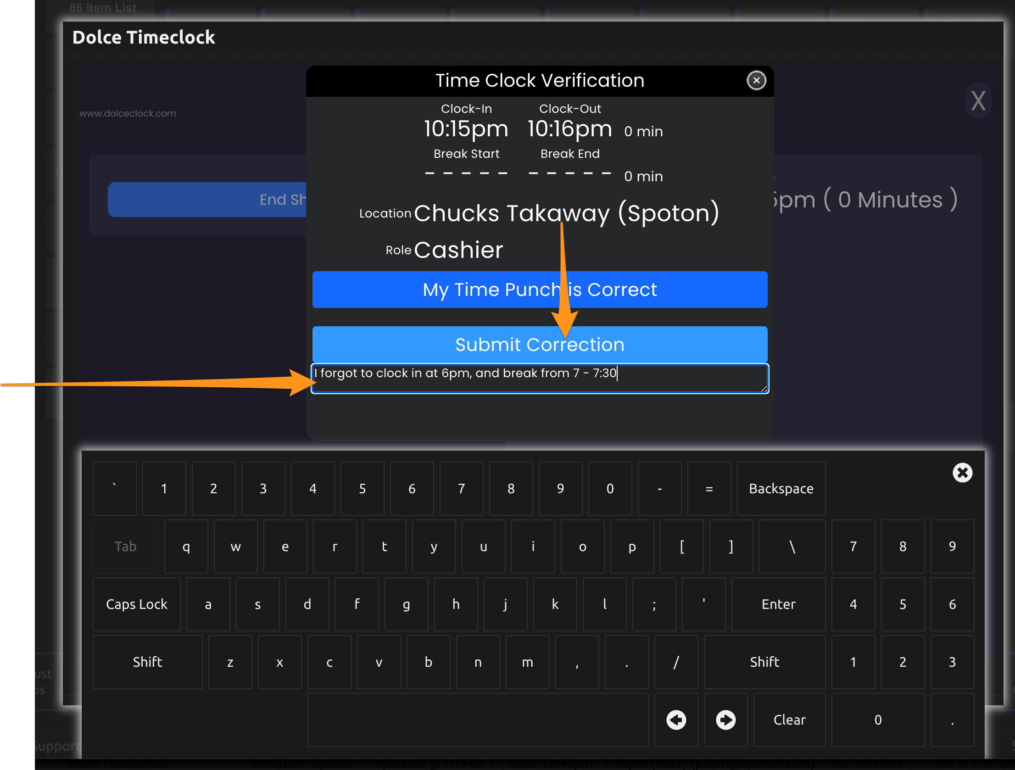The image size is (1015, 770).
Task: Dismiss the on-screen keyboard with its X icon
Action: [x=962, y=473]
